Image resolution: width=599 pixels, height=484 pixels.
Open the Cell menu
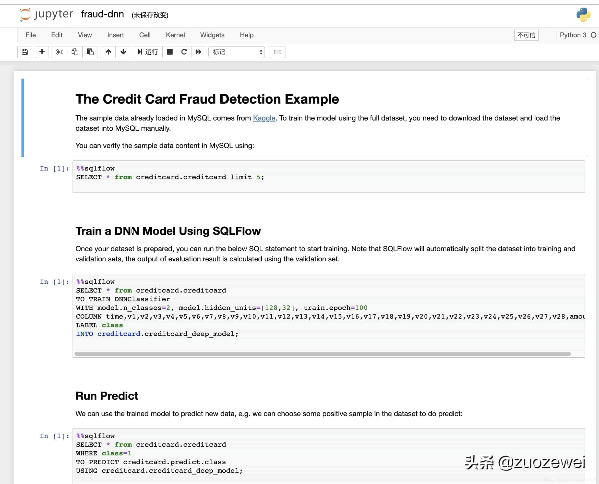click(x=145, y=35)
